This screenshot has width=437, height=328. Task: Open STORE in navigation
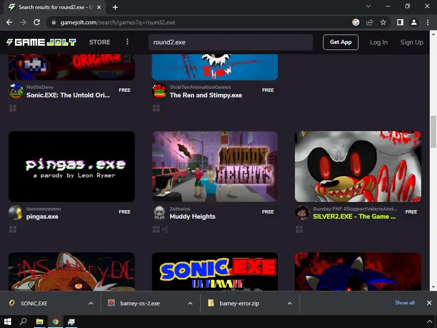(100, 42)
